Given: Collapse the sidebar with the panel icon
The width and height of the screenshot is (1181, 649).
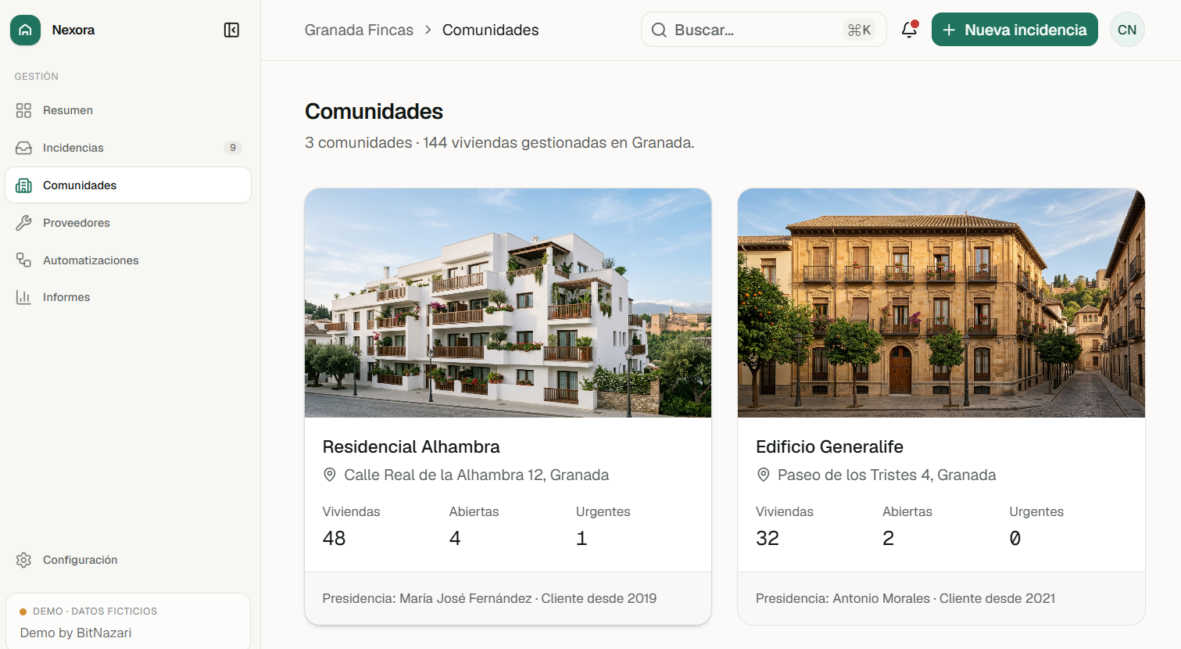Looking at the screenshot, I should 231,30.
